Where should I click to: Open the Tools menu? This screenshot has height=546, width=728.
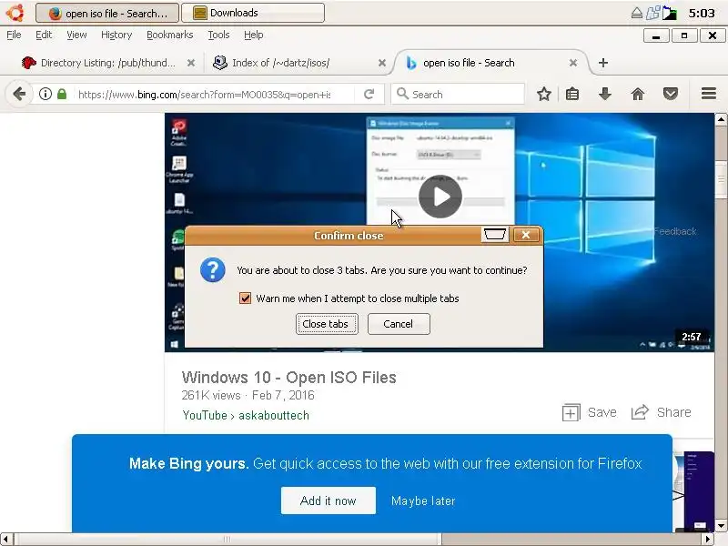(218, 35)
